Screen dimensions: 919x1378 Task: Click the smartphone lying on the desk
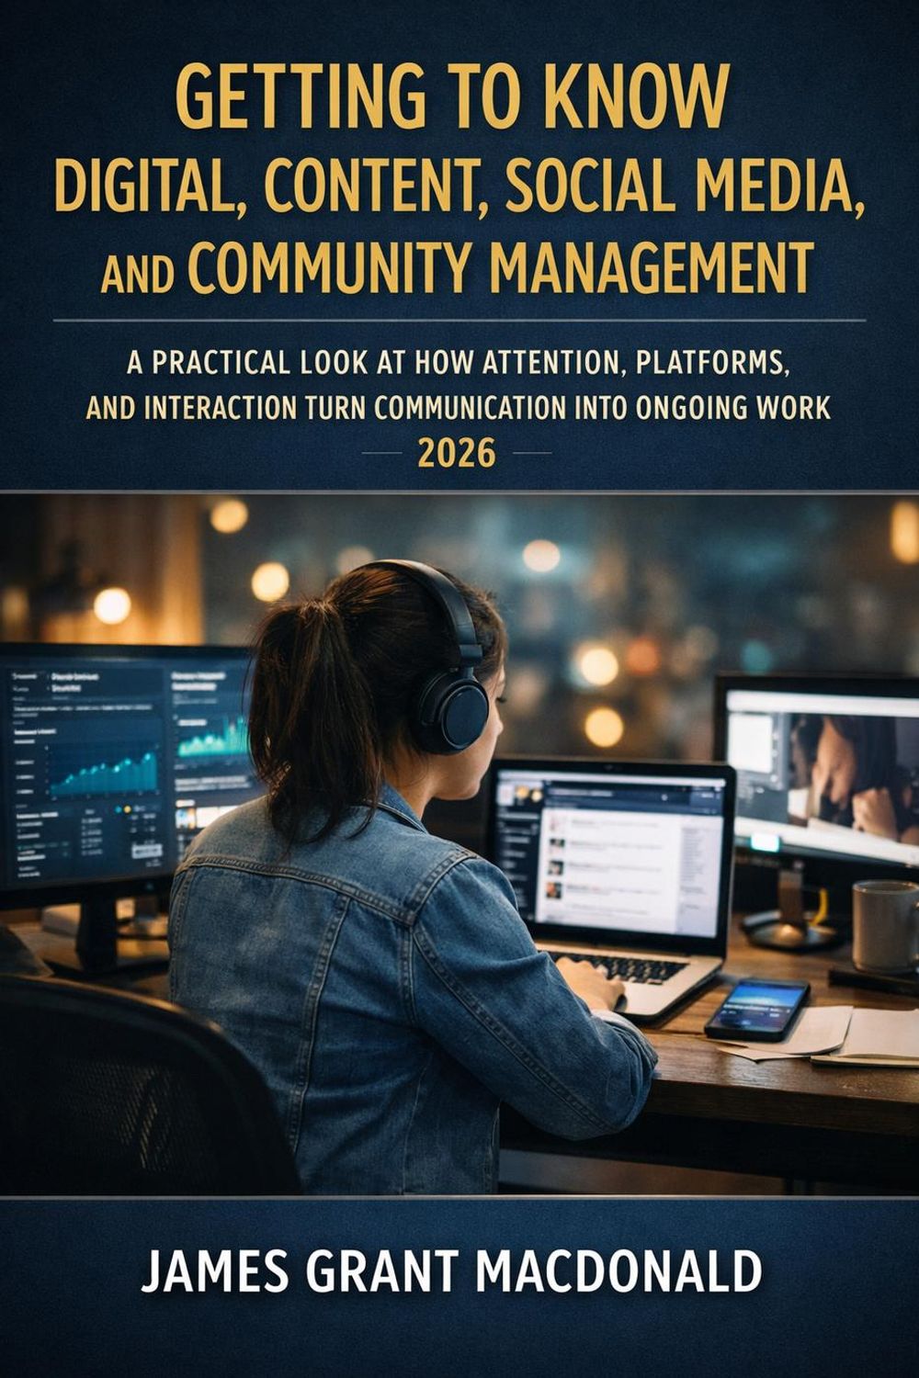click(x=756, y=1008)
